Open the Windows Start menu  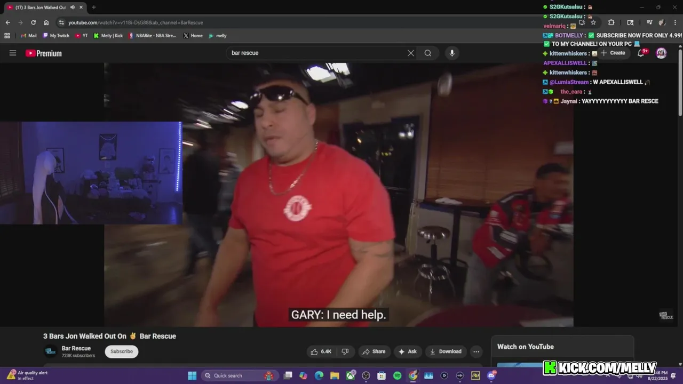192,375
